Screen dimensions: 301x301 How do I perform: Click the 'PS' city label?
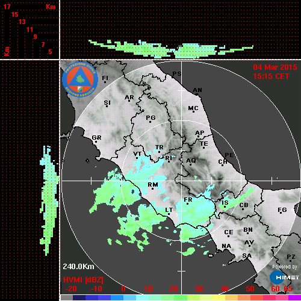177,74
